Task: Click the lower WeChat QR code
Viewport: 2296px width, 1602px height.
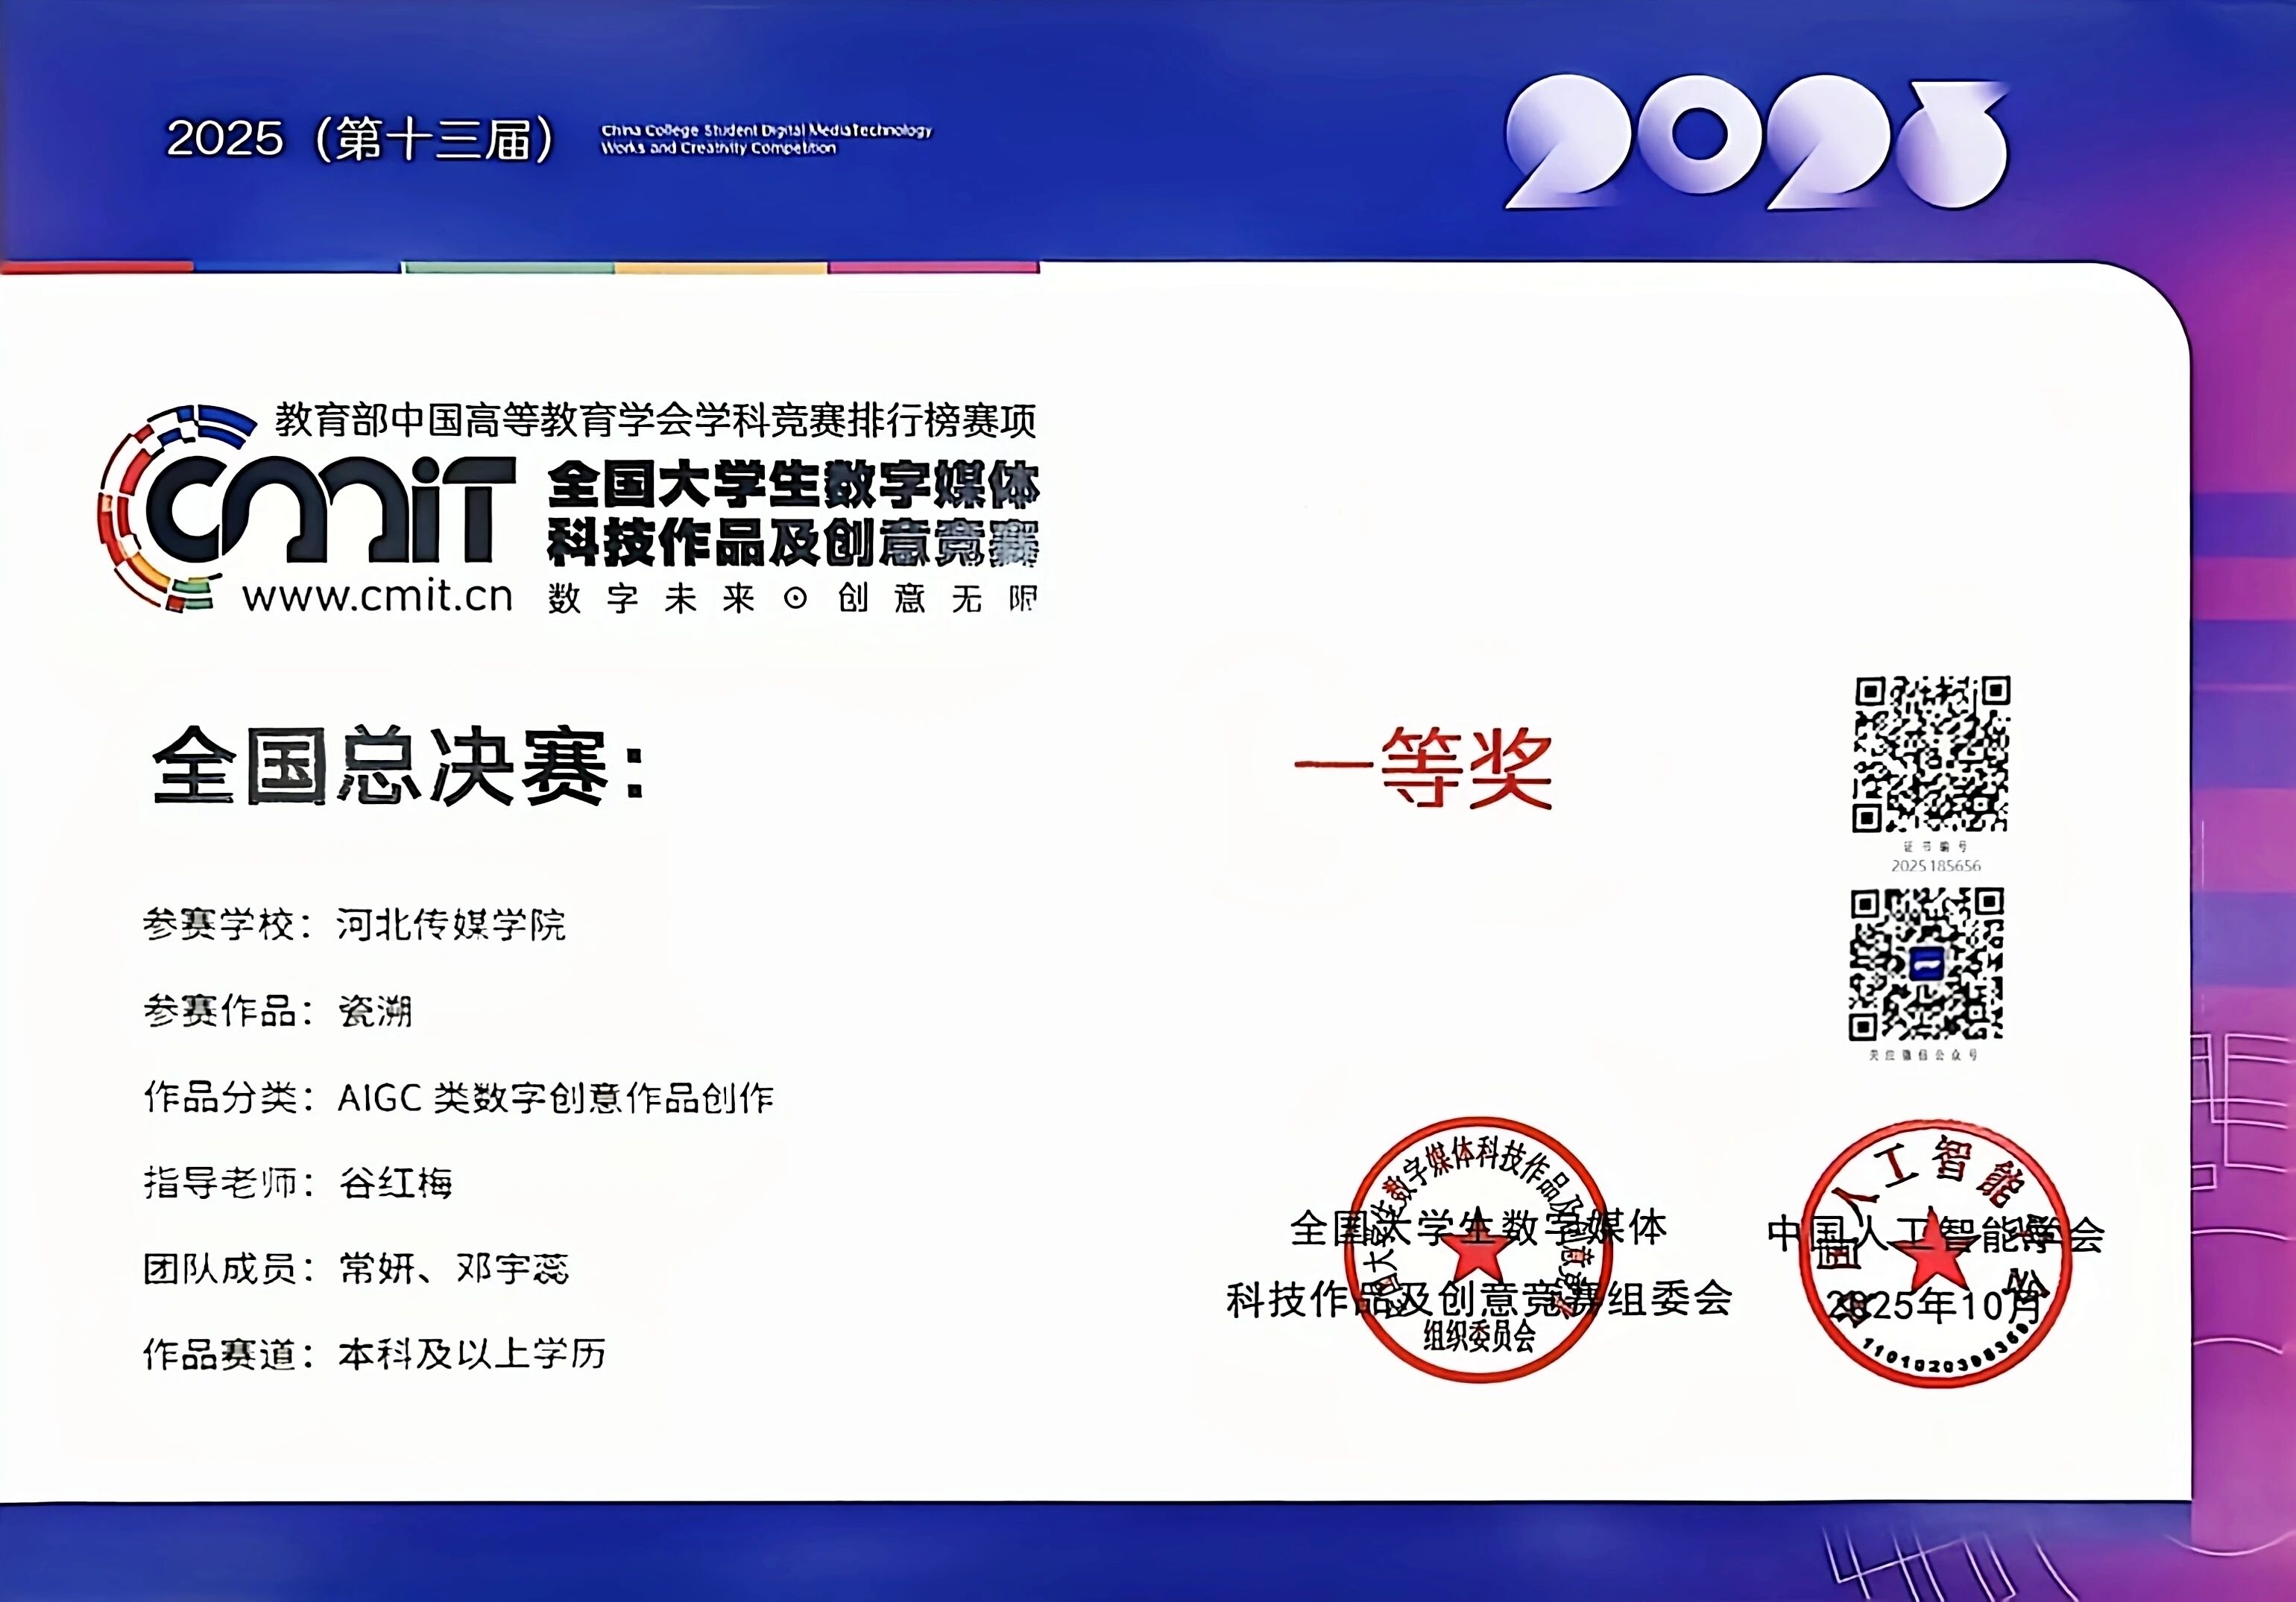Action: pos(1926,966)
